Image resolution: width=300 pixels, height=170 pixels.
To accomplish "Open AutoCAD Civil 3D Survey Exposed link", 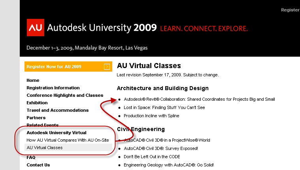I will 160,148.
